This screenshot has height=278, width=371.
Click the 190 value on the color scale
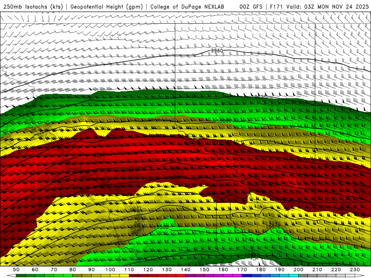280,270
